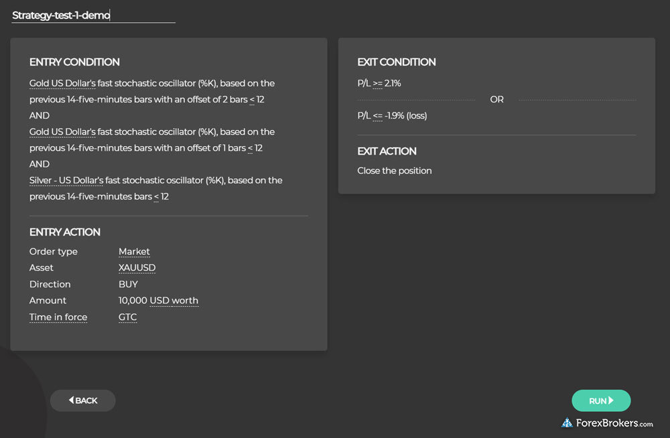This screenshot has height=438, width=670.
Task: Click the BUY direction value
Action: click(x=128, y=284)
